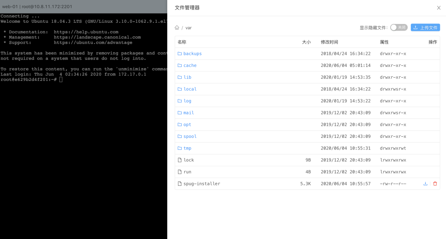Expand the lib directory
The image size is (446, 239).
coord(187,77)
